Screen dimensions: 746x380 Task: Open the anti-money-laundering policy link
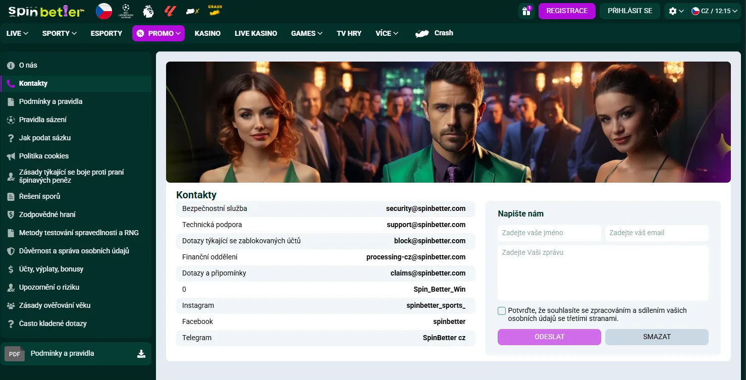point(76,176)
